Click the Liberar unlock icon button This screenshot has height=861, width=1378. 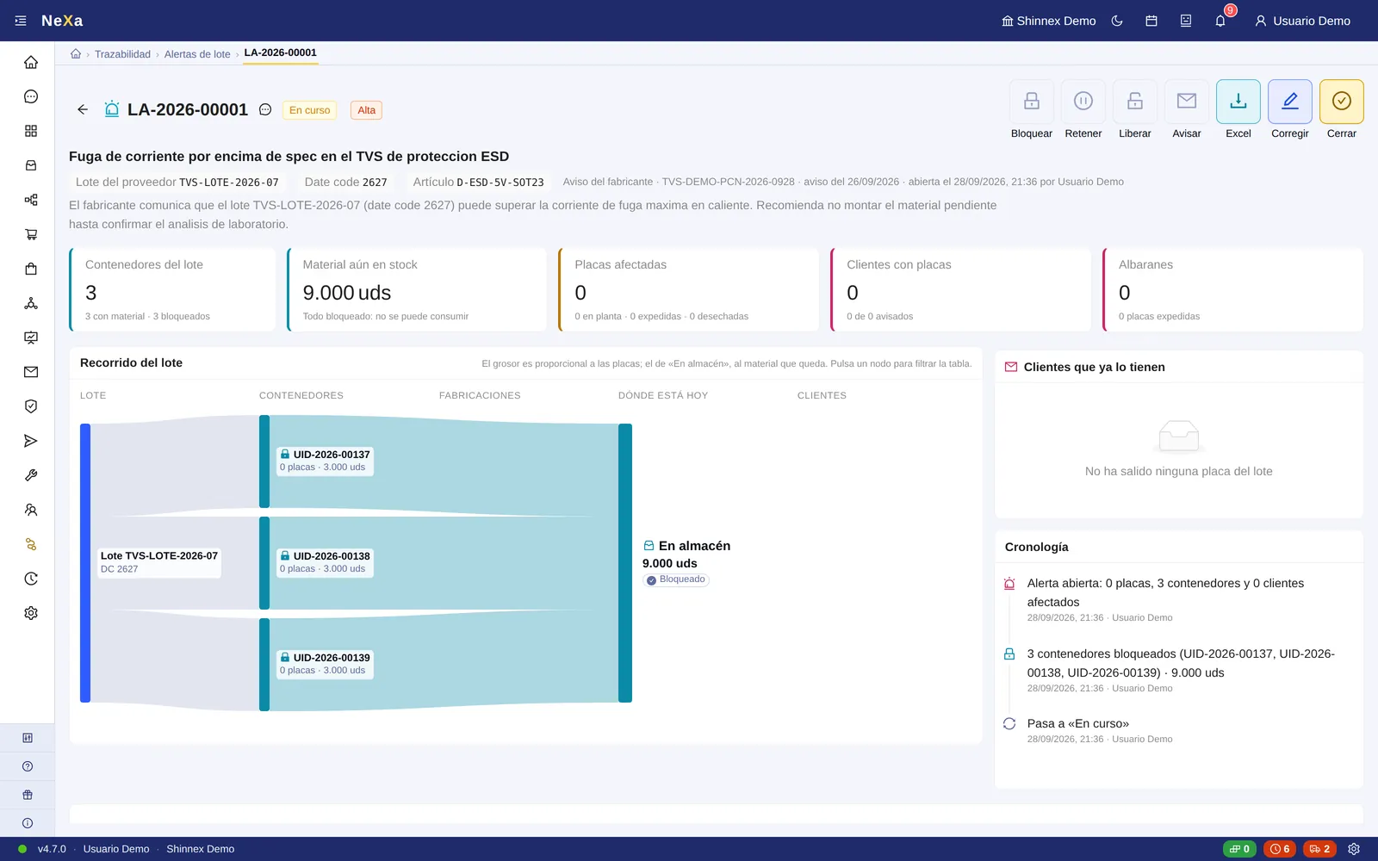1134,102
